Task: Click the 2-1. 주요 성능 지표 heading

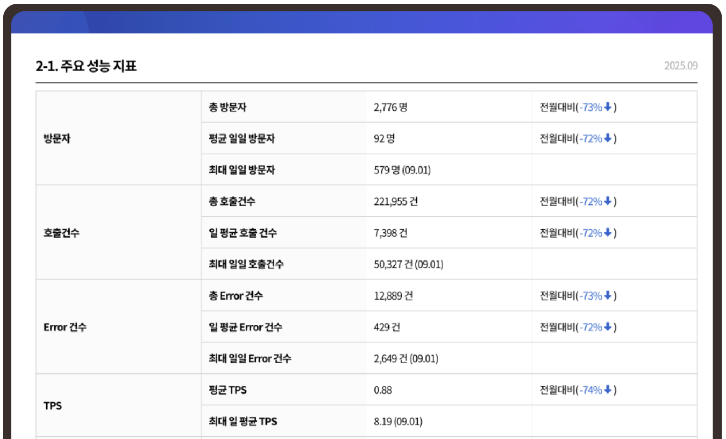Action: (x=86, y=66)
